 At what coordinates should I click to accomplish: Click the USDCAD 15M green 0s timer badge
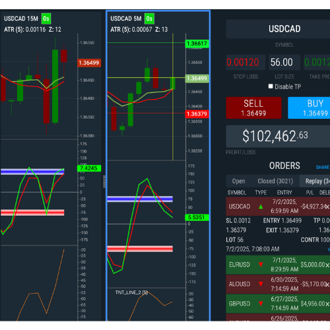point(46,18)
